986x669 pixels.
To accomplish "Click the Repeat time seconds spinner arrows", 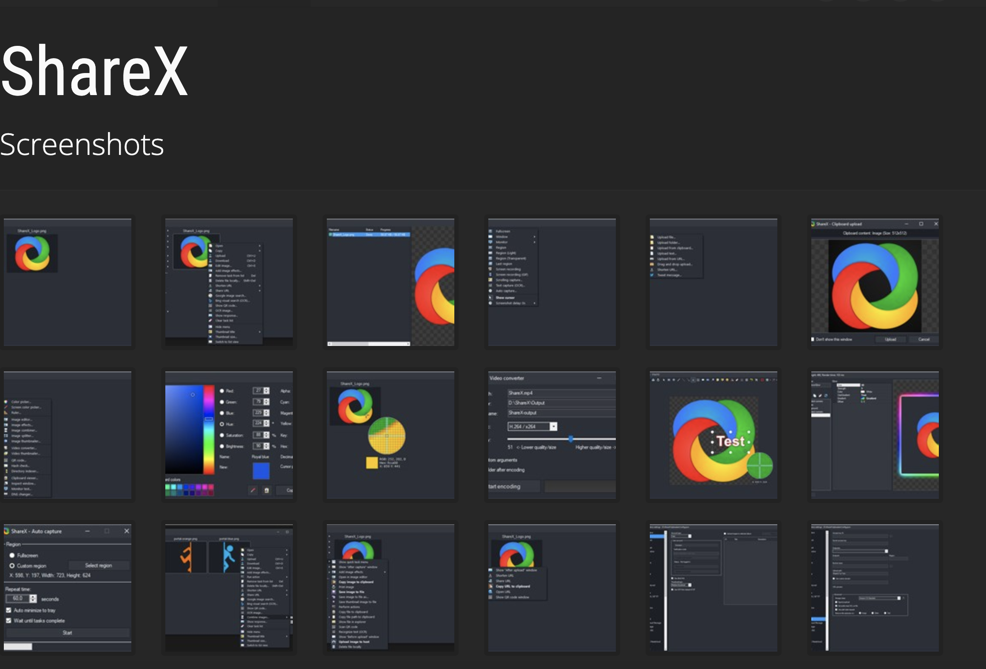I will coord(33,599).
